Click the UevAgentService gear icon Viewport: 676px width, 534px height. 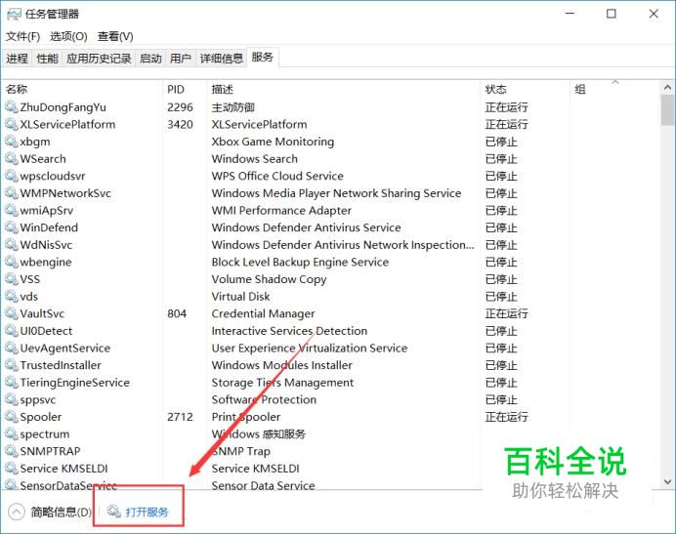click(11, 348)
